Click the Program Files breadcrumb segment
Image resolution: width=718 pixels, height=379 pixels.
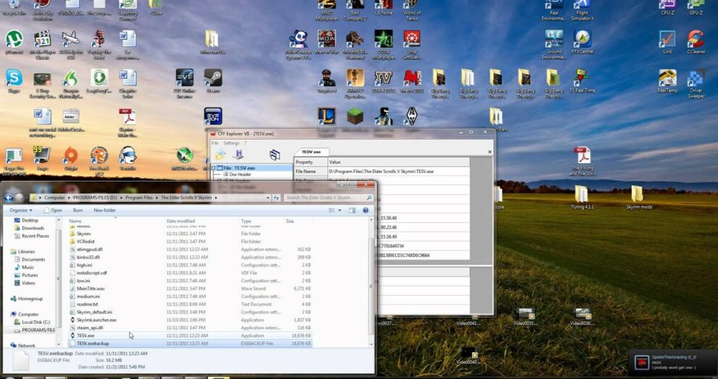point(139,197)
